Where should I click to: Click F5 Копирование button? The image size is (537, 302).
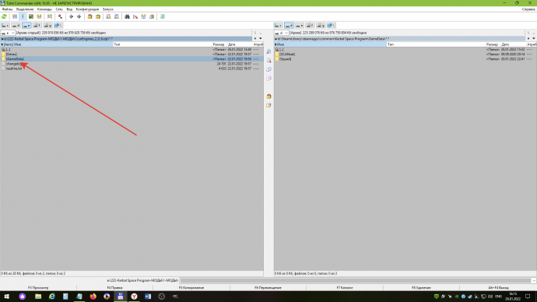tap(191, 288)
